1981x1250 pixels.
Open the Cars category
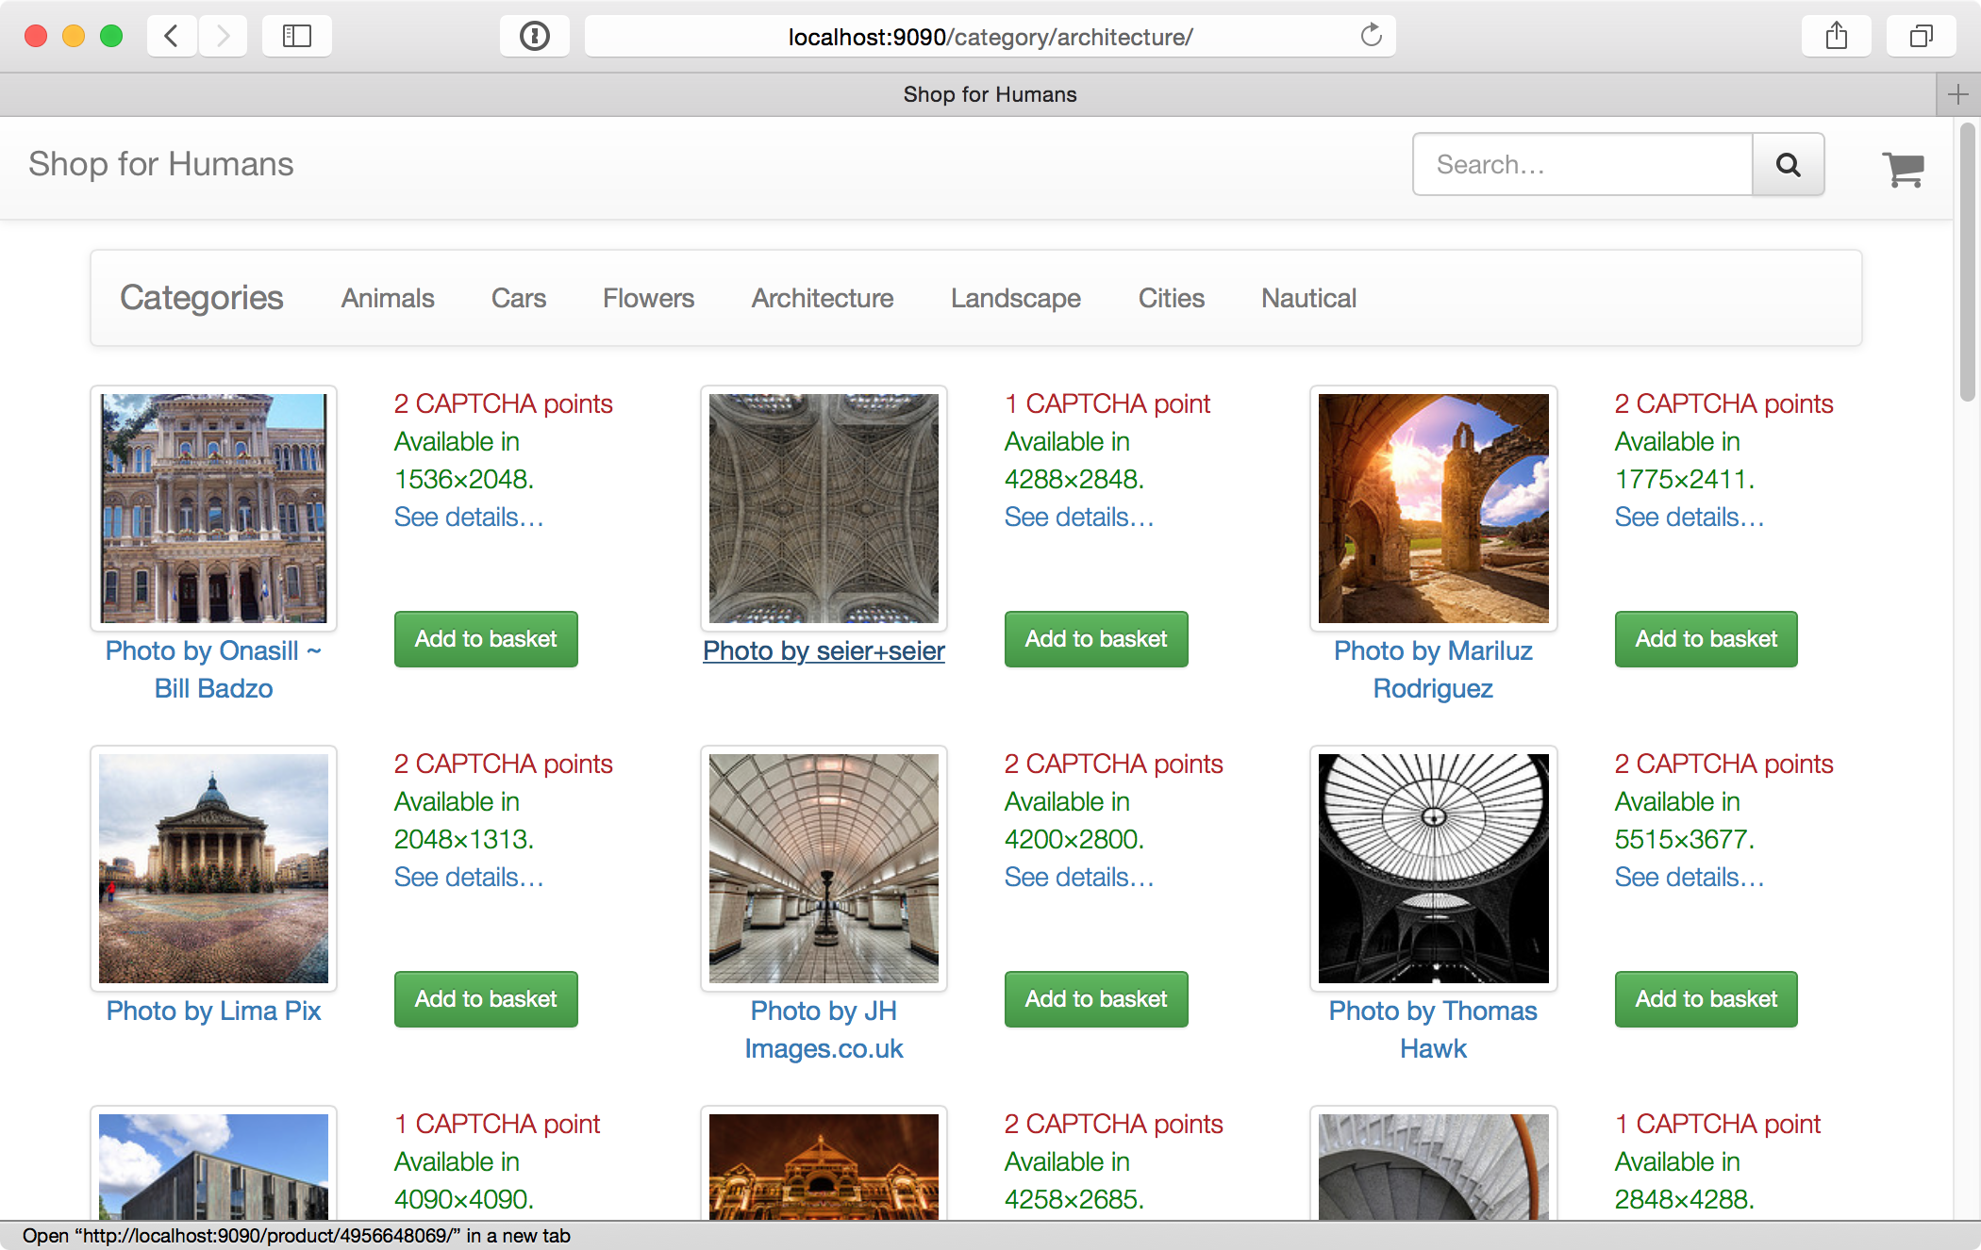(519, 298)
